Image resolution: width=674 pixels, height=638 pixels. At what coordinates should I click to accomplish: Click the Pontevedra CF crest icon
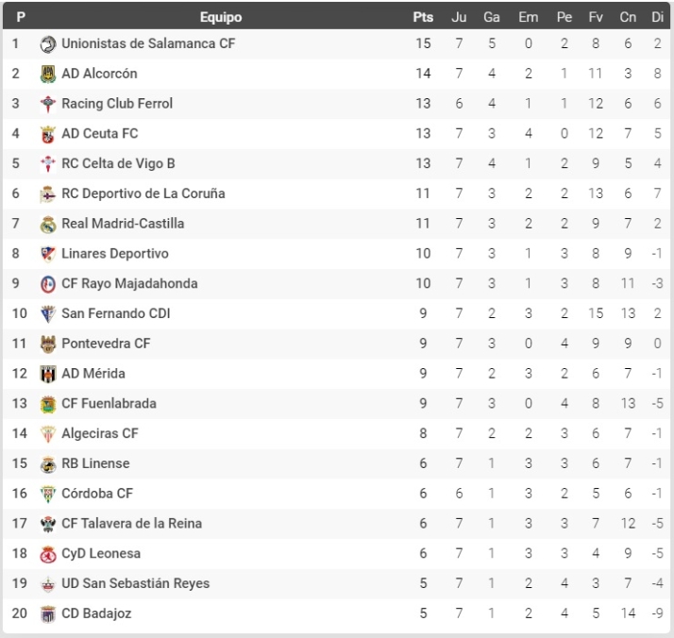pyautogui.click(x=48, y=344)
